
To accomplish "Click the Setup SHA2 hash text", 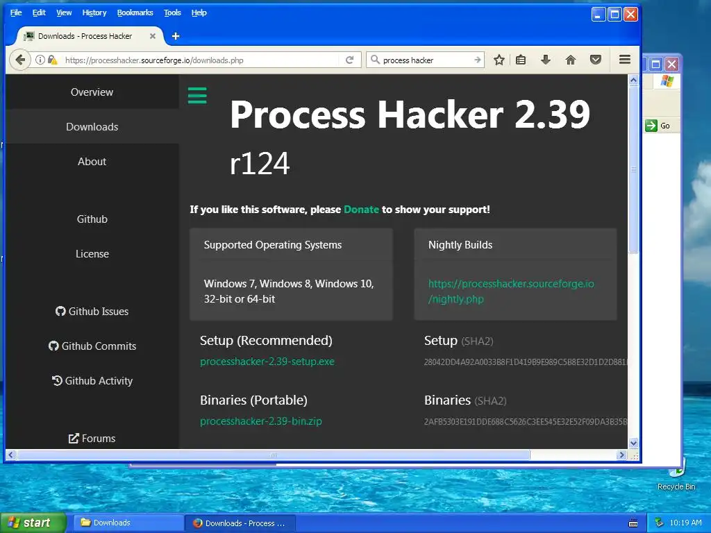I will (x=526, y=362).
